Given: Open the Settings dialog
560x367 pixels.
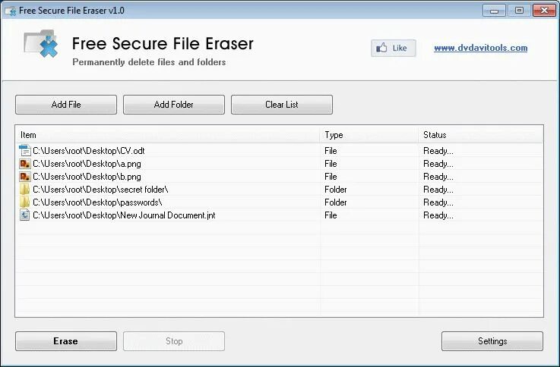Looking at the screenshot, I should click(x=492, y=341).
